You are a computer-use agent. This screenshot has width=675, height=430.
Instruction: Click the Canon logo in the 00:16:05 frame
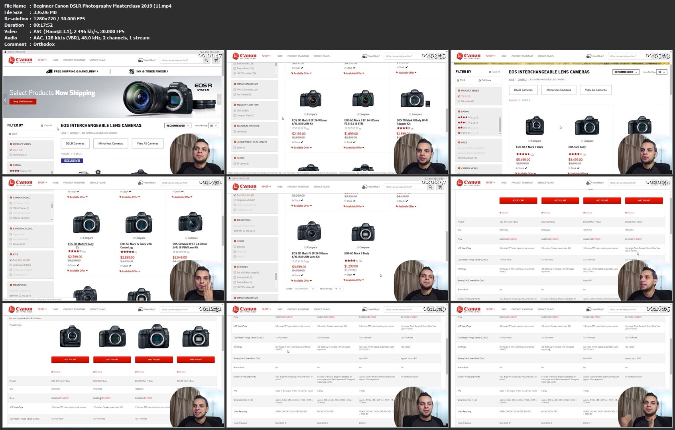[468, 309]
